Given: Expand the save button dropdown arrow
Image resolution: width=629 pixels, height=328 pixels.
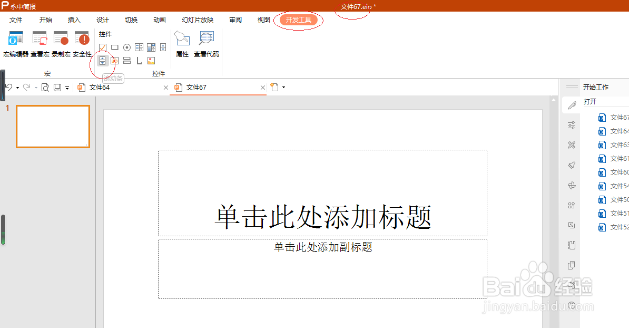Looking at the screenshot, I should pos(66,88).
